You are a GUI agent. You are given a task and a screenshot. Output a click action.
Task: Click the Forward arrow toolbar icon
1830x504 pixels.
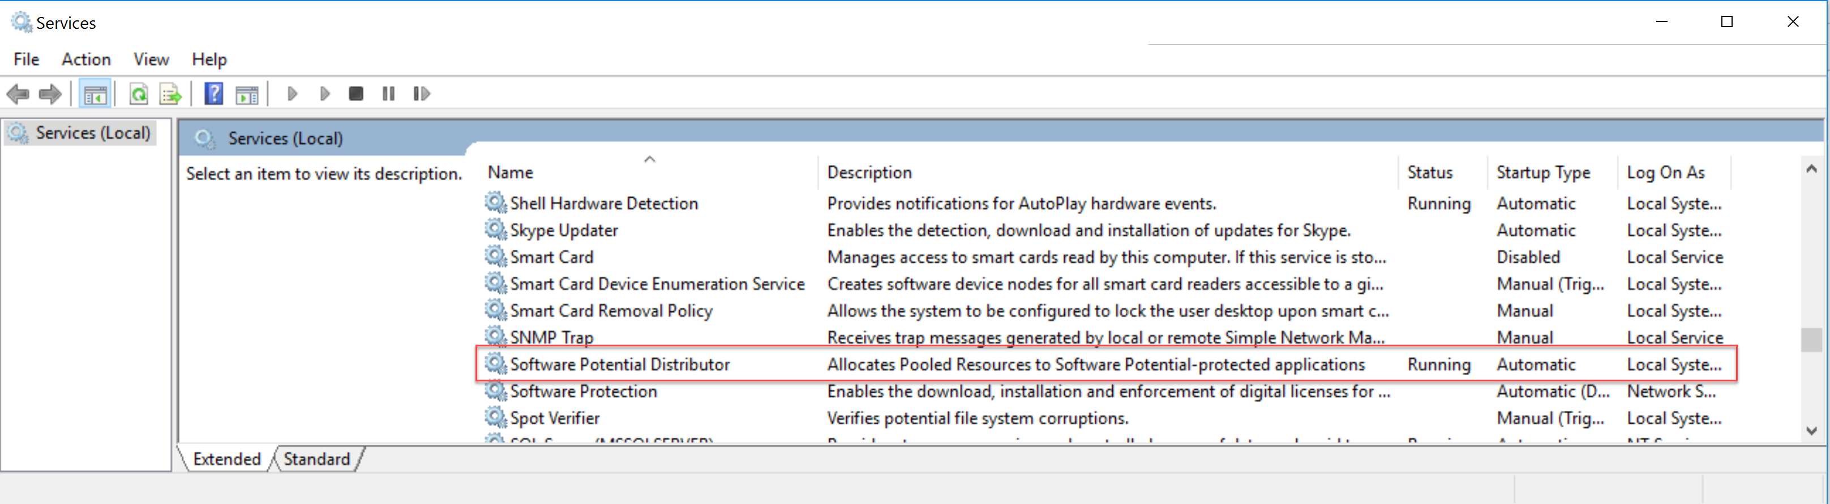click(50, 94)
